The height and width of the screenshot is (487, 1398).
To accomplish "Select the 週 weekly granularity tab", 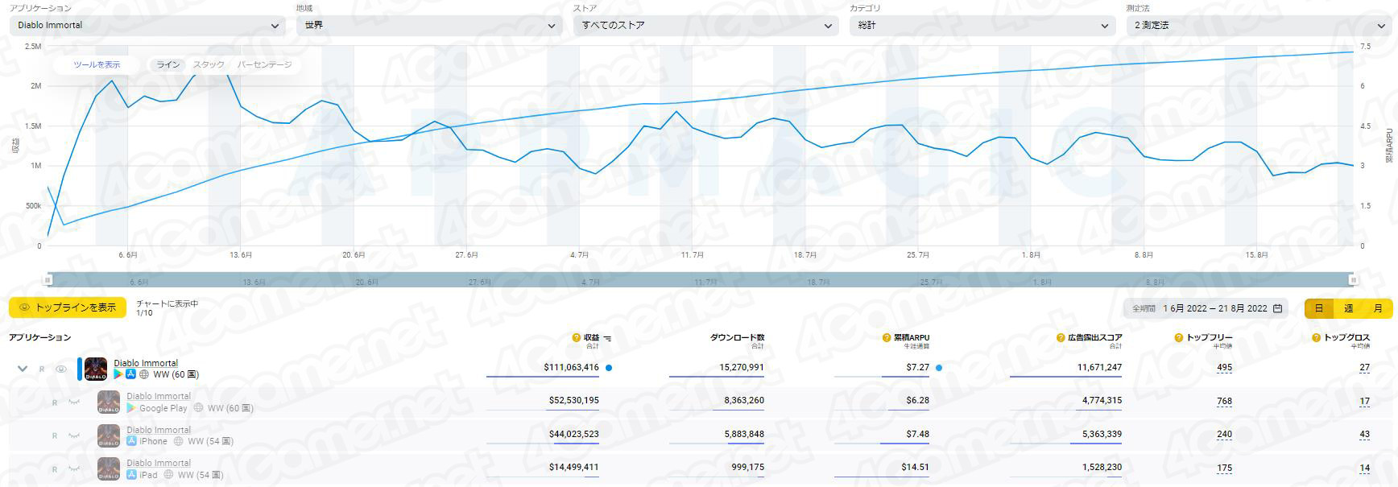I will (1349, 308).
